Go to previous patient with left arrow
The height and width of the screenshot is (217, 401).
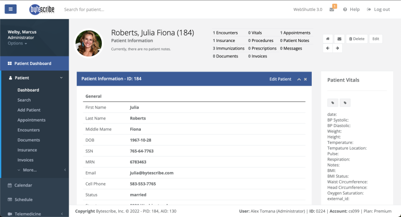pos(328,48)
